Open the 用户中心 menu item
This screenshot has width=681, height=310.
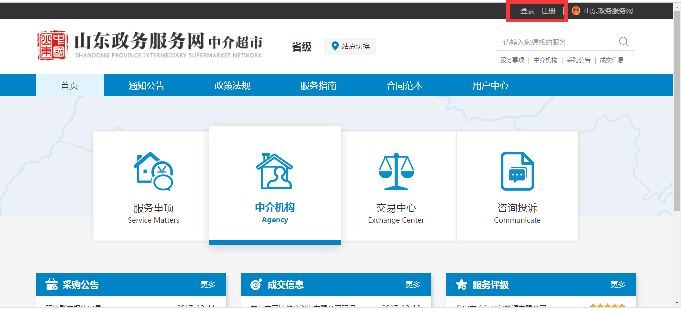[x=490, y=86]
